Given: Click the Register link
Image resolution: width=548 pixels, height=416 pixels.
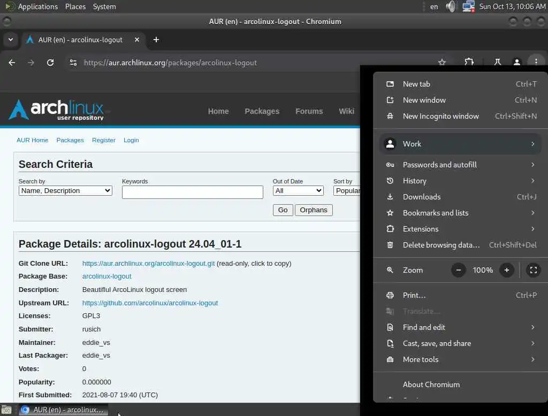Looking at the screenshot, I should click(x=103, y=140).
